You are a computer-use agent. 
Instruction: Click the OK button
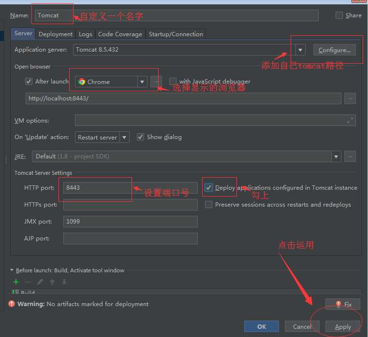[262, 326]
